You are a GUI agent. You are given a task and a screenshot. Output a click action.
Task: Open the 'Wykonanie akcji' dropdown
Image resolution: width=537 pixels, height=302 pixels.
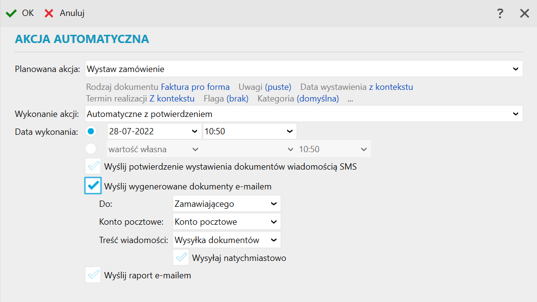click(x=515, y=114)
